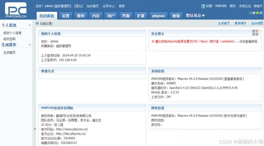Click the PHPCMS logo
This screenshot has height=146, width=264.
(x=16, y=10)
